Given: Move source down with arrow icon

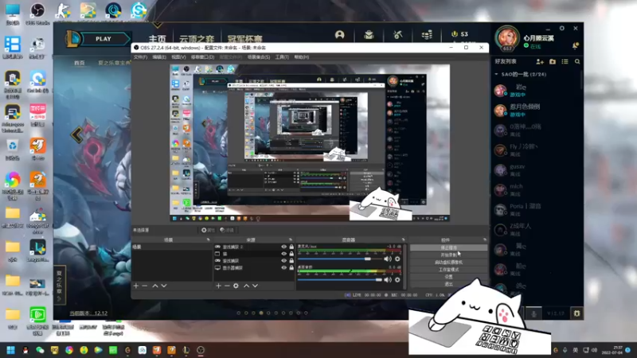Looking at the screenshot, I should (255, 286).
